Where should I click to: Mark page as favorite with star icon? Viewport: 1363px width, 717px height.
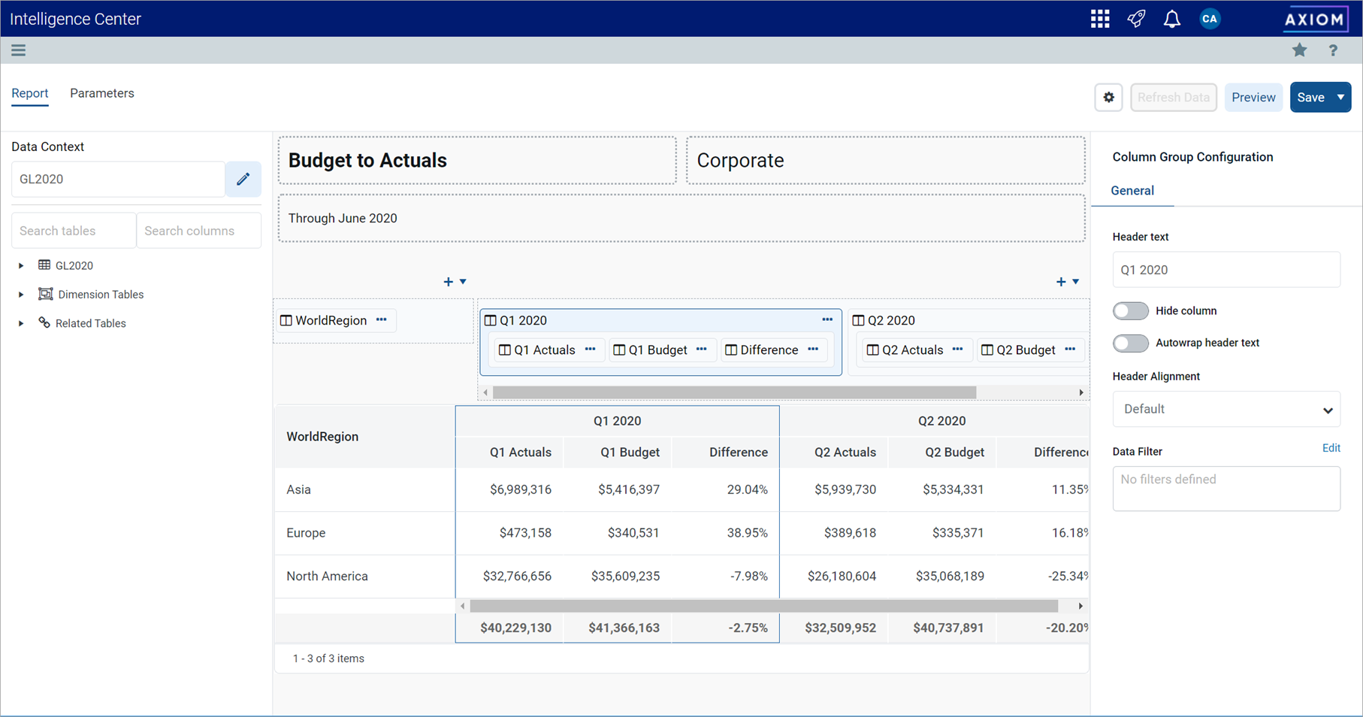click(1299, 50)
